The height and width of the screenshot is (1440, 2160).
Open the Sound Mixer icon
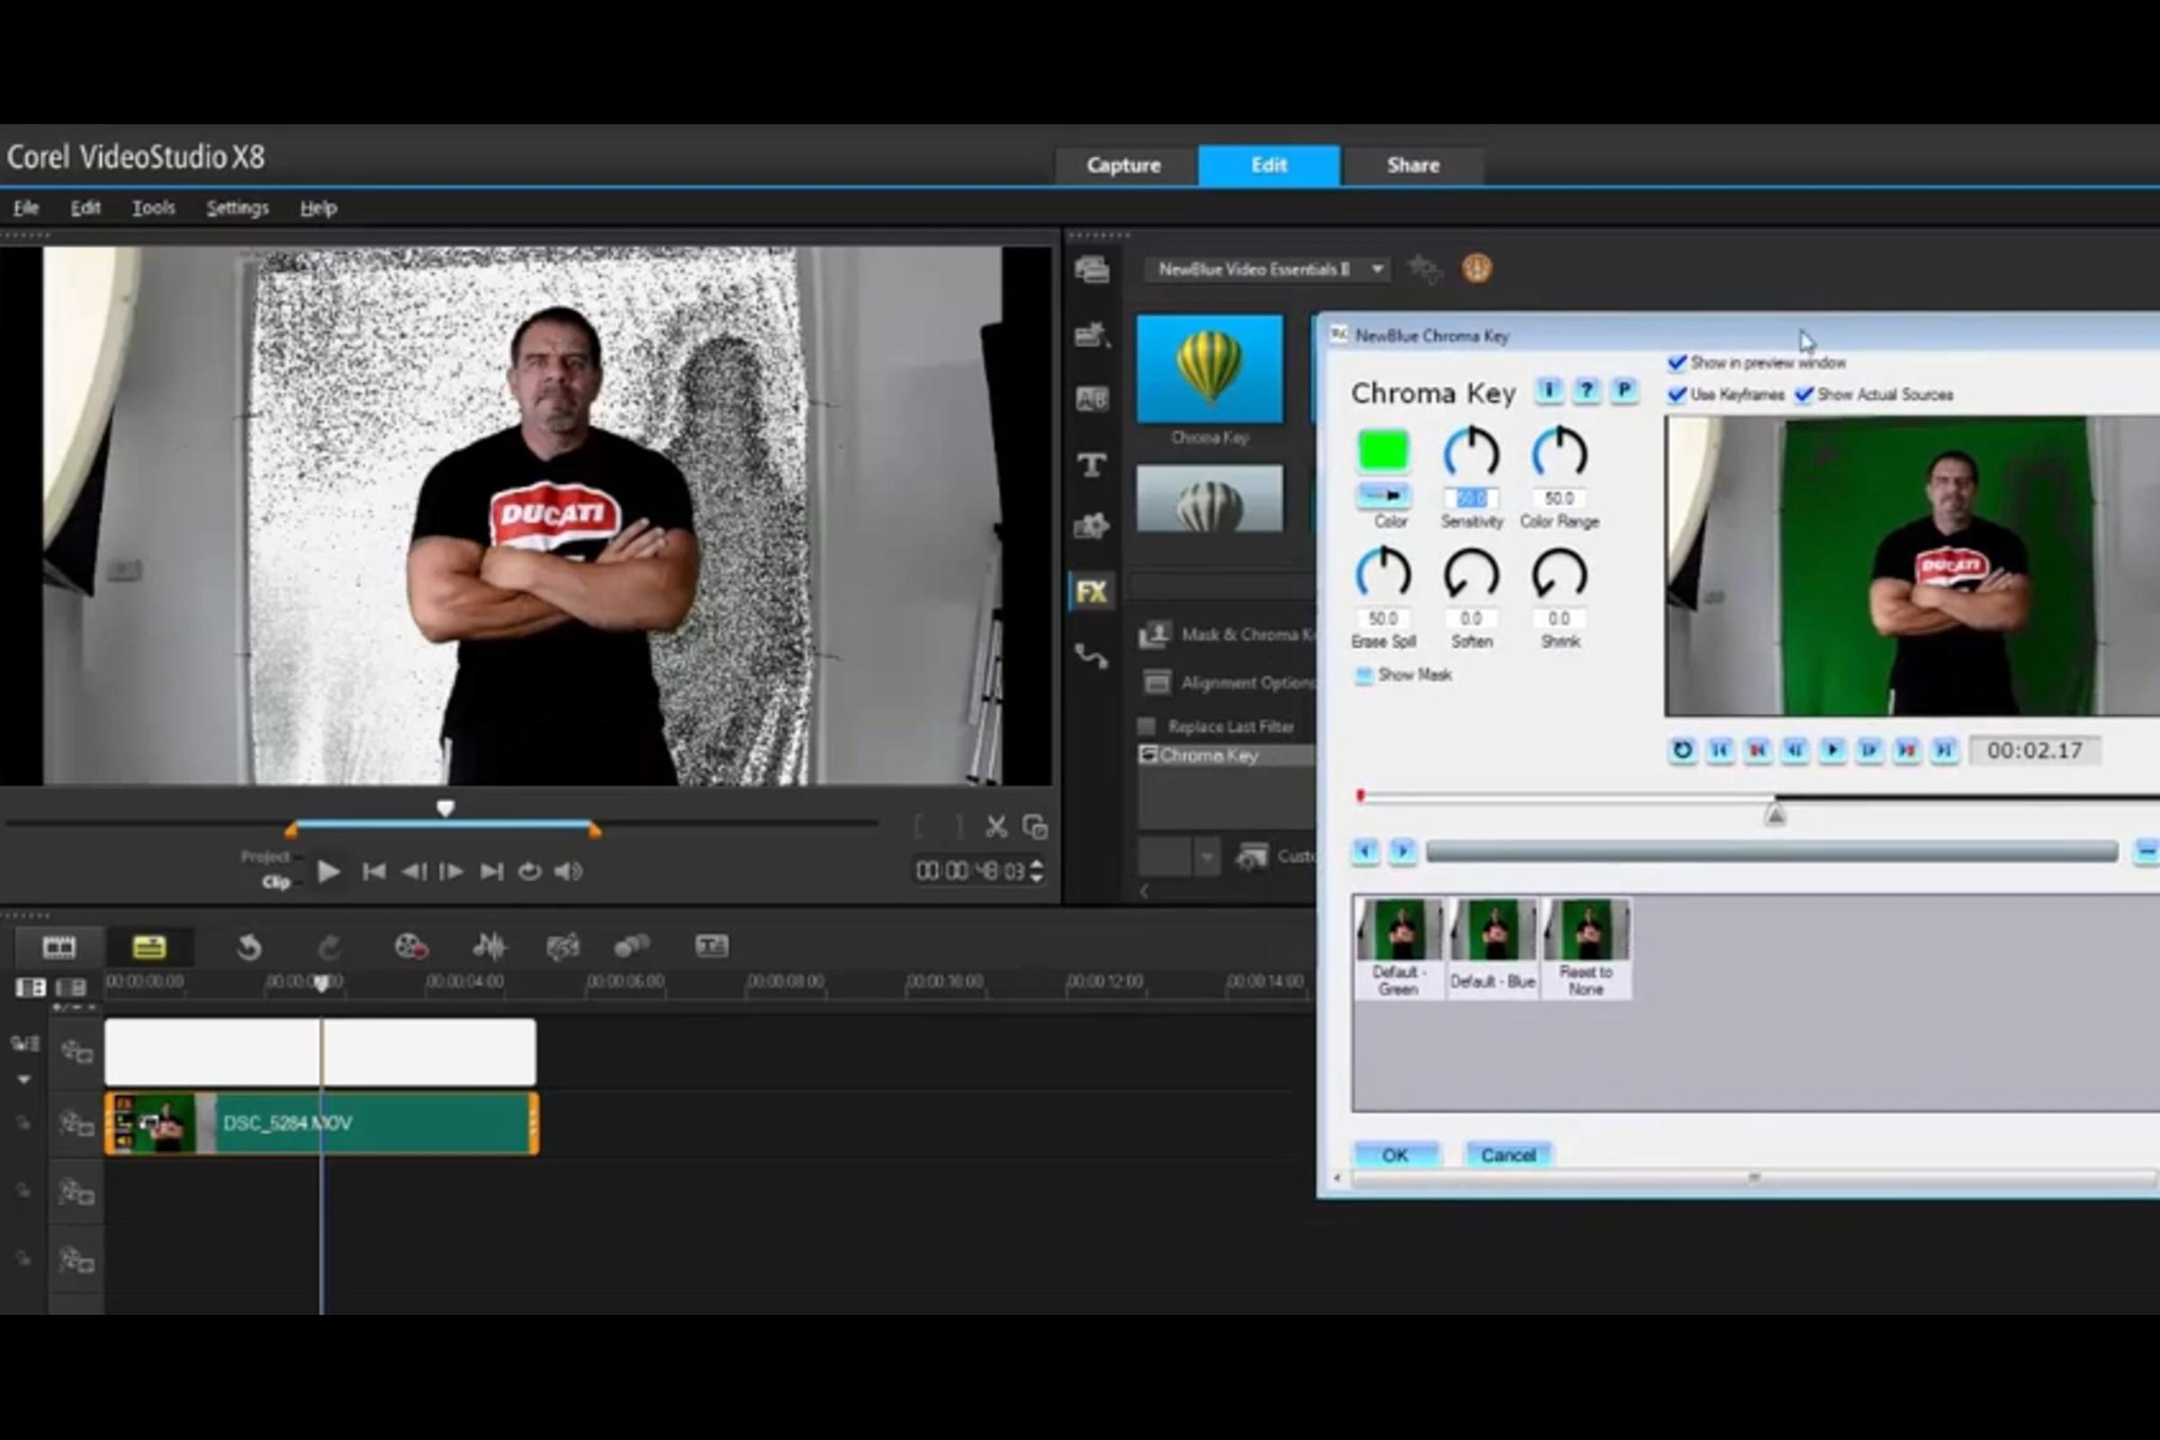tap(490, 946)
